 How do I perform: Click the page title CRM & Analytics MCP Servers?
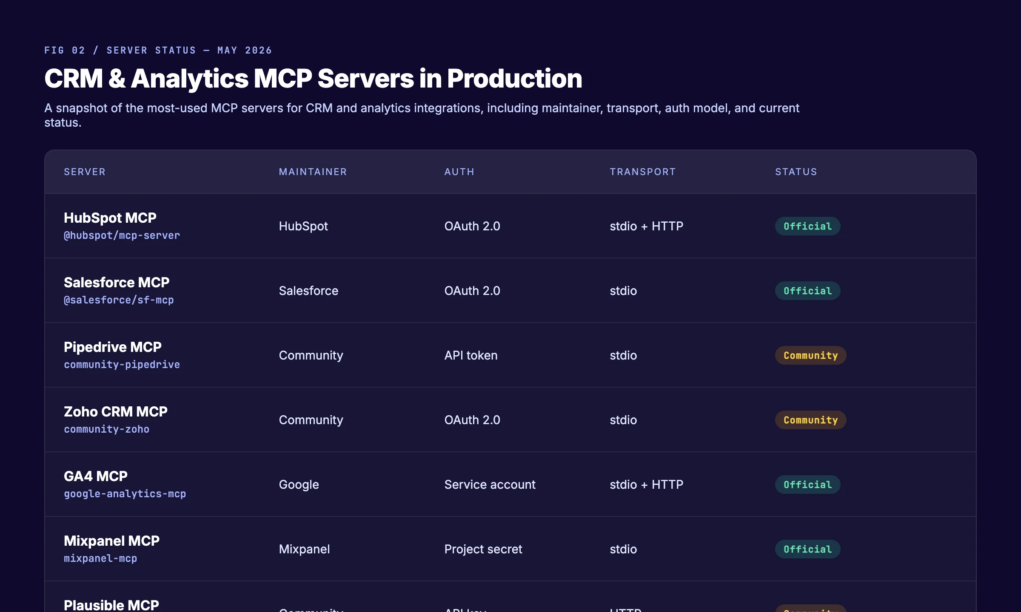pyautogui.click(x=313, y=79)
